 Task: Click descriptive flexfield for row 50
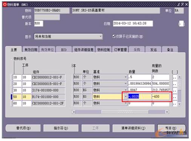pyautogui.click(x=175, y=97)
